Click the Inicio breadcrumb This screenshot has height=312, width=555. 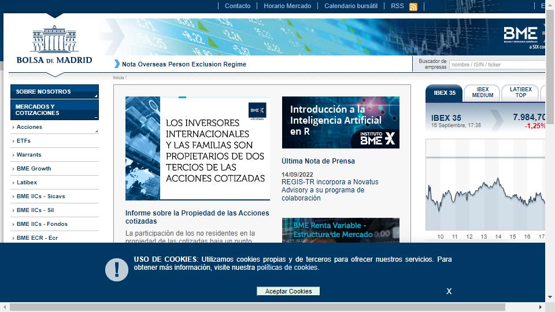point(119,77)
